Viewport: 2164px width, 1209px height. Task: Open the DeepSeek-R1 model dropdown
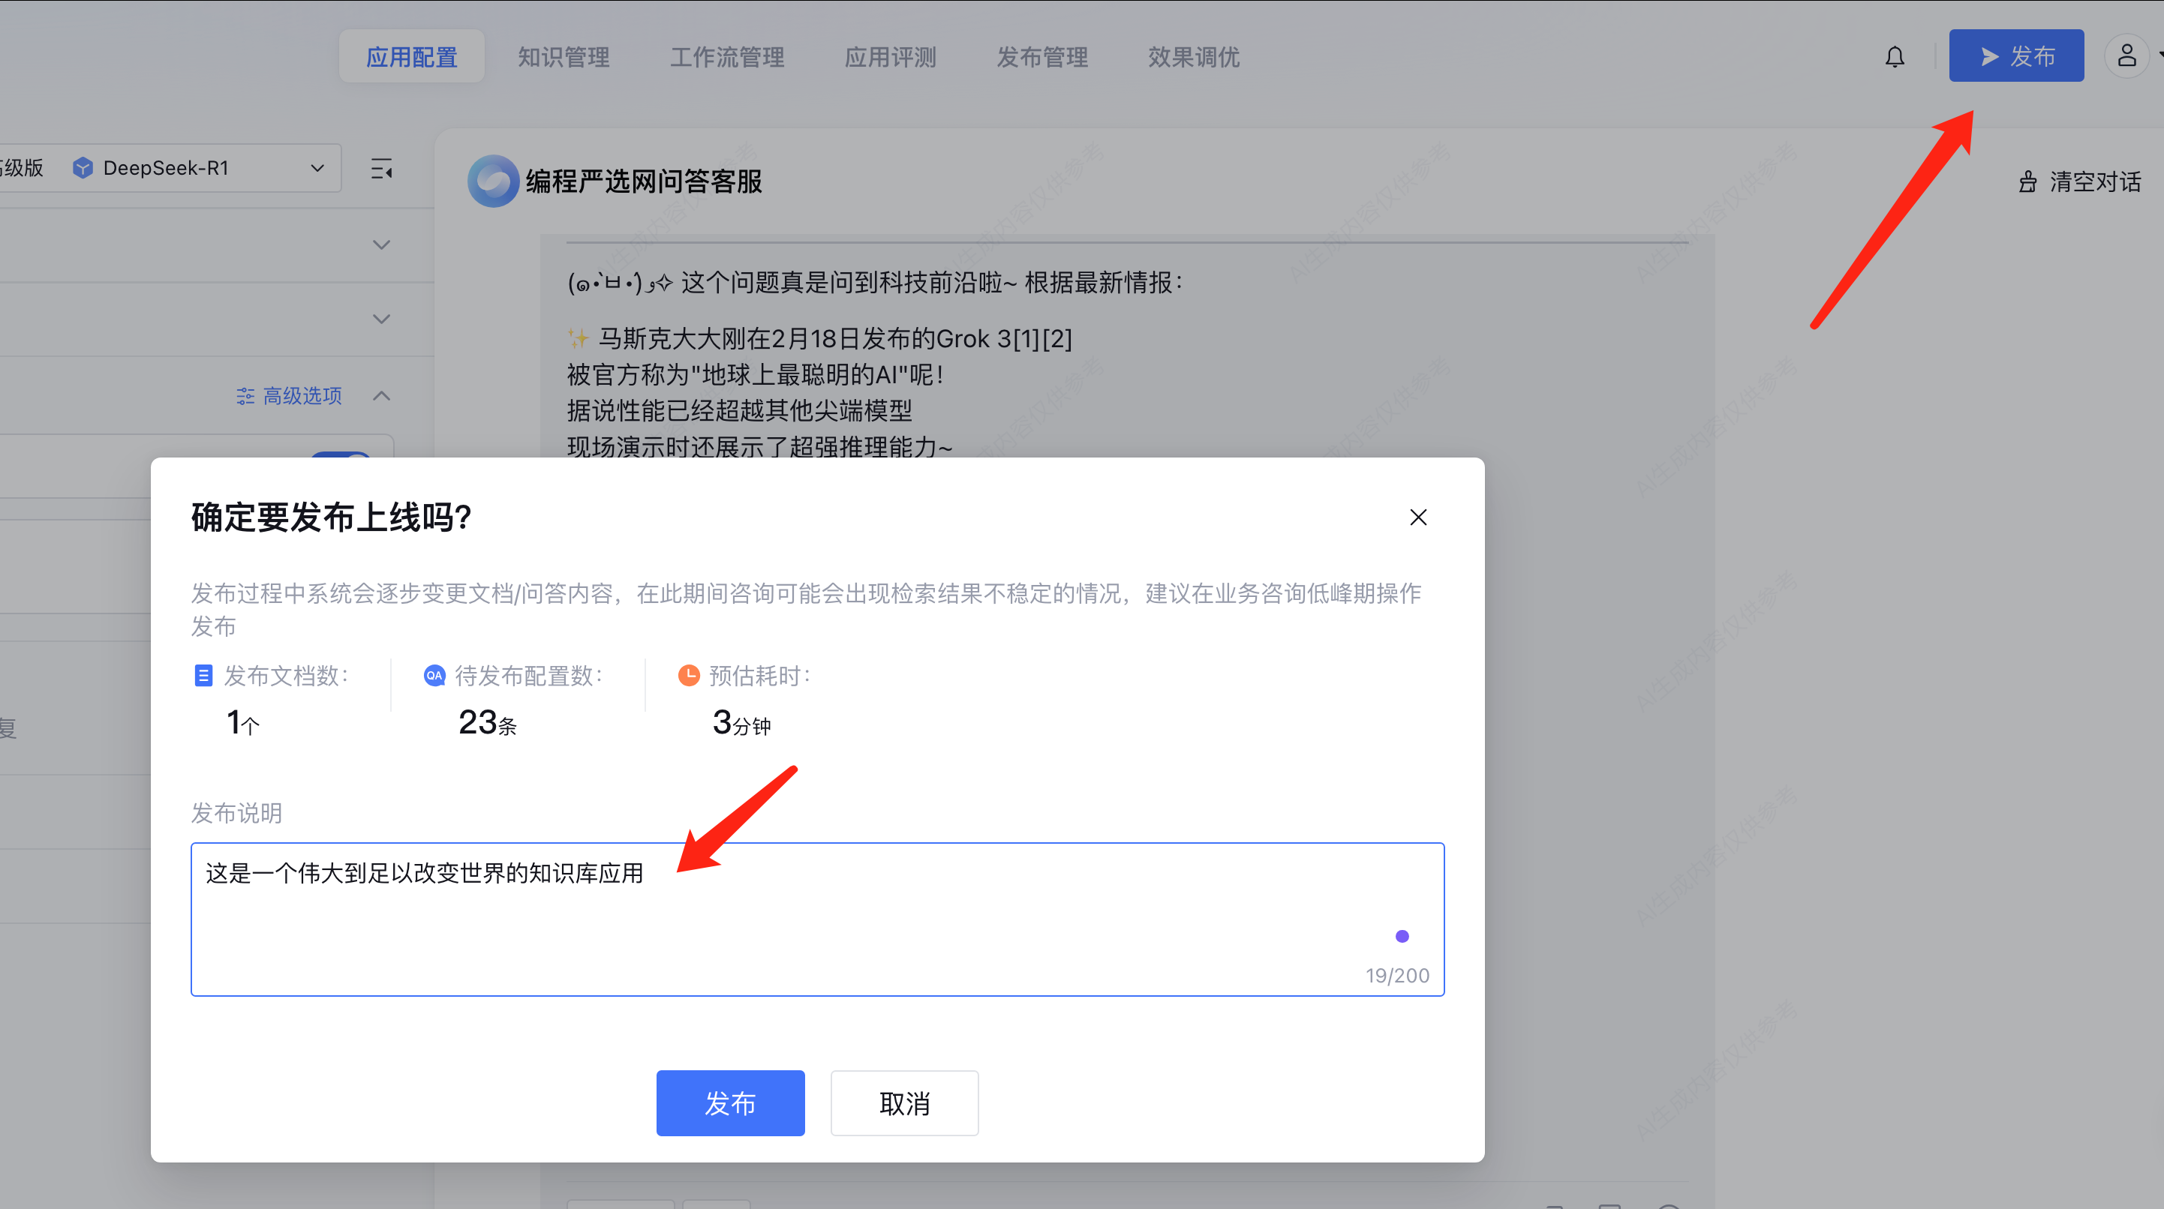point(317,168)
